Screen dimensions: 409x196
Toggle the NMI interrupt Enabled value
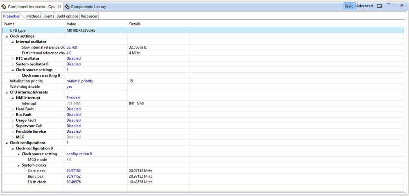pyautogui.click(x=73, y=98)
